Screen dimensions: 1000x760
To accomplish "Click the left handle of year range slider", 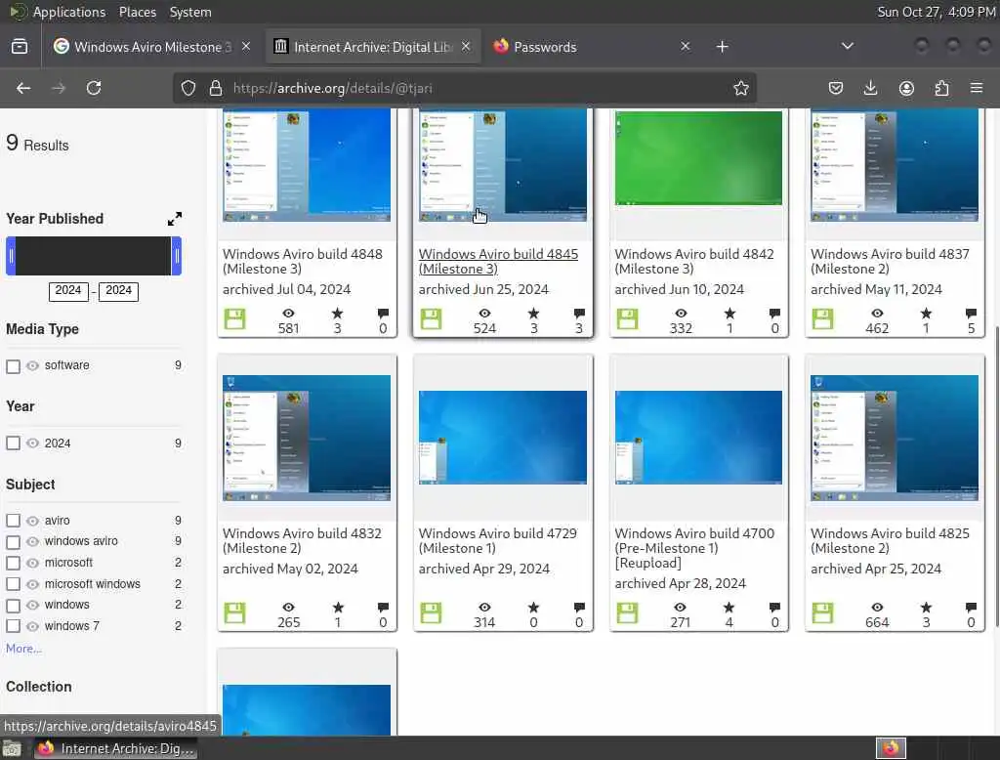I will (x=11, y=256).
